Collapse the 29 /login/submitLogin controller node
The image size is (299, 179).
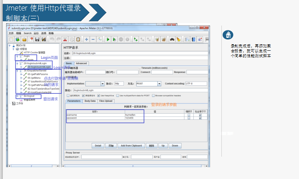pyautogui.click(x=17, y=63)
